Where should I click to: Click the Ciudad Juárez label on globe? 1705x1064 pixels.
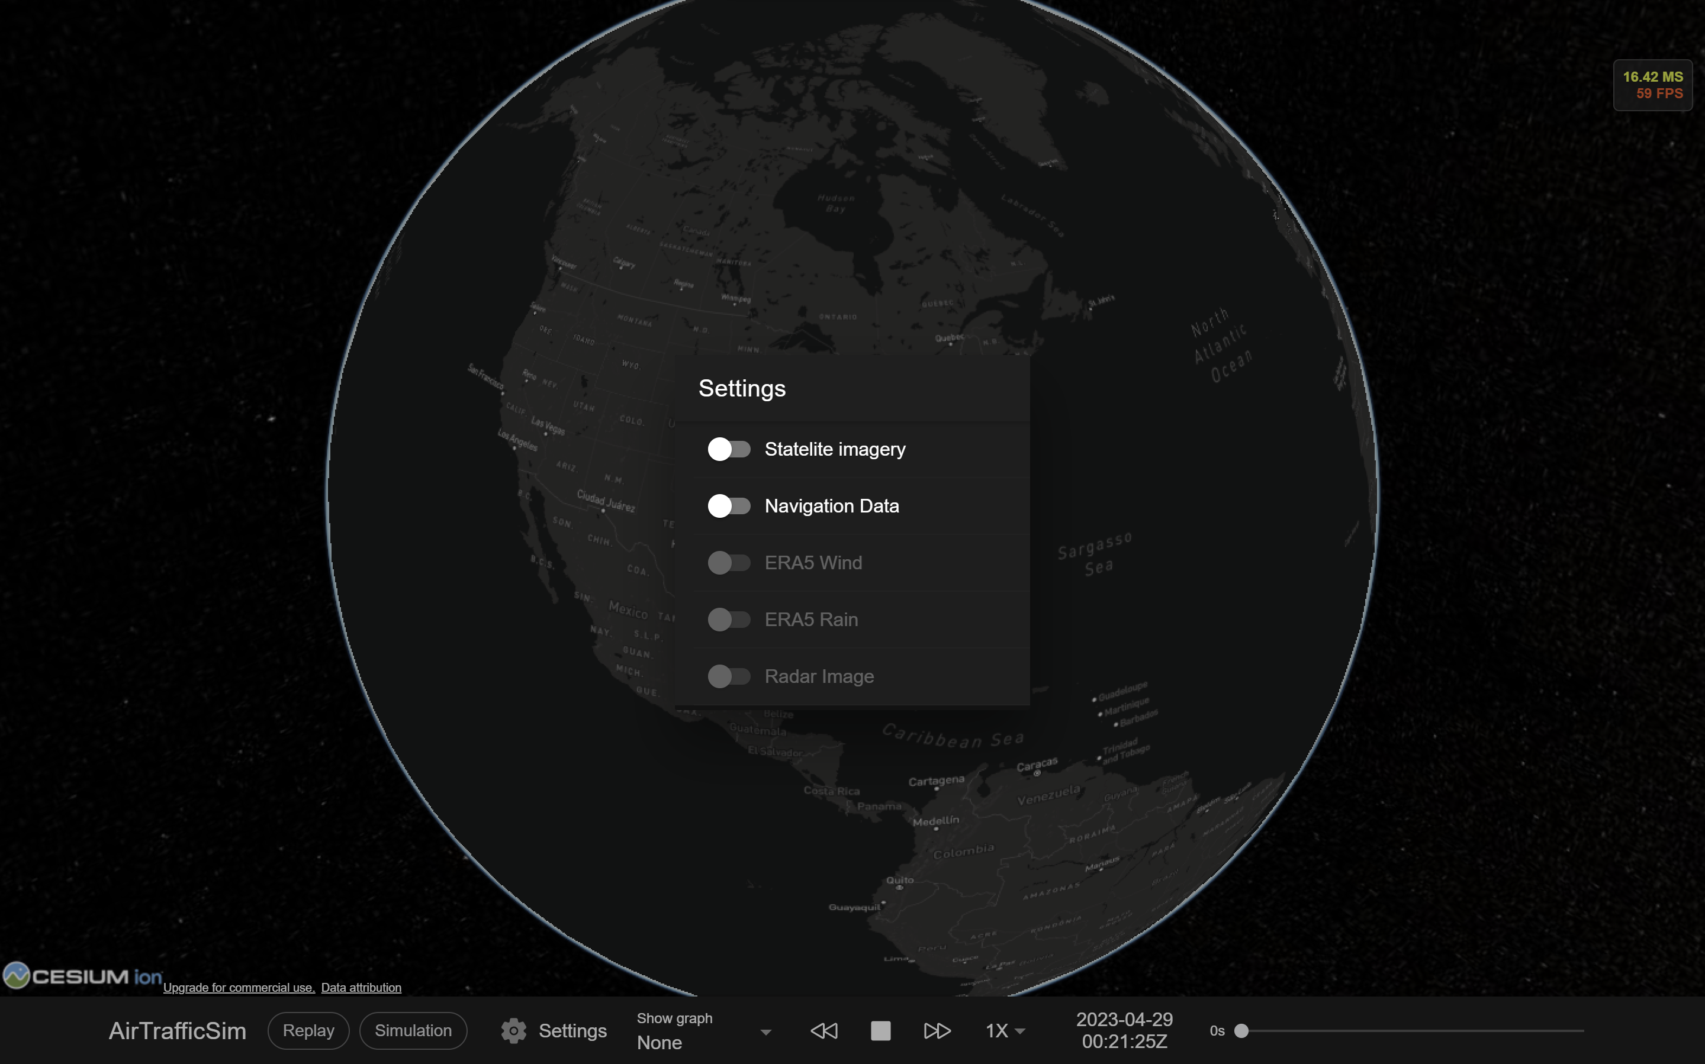pos(606,500)
